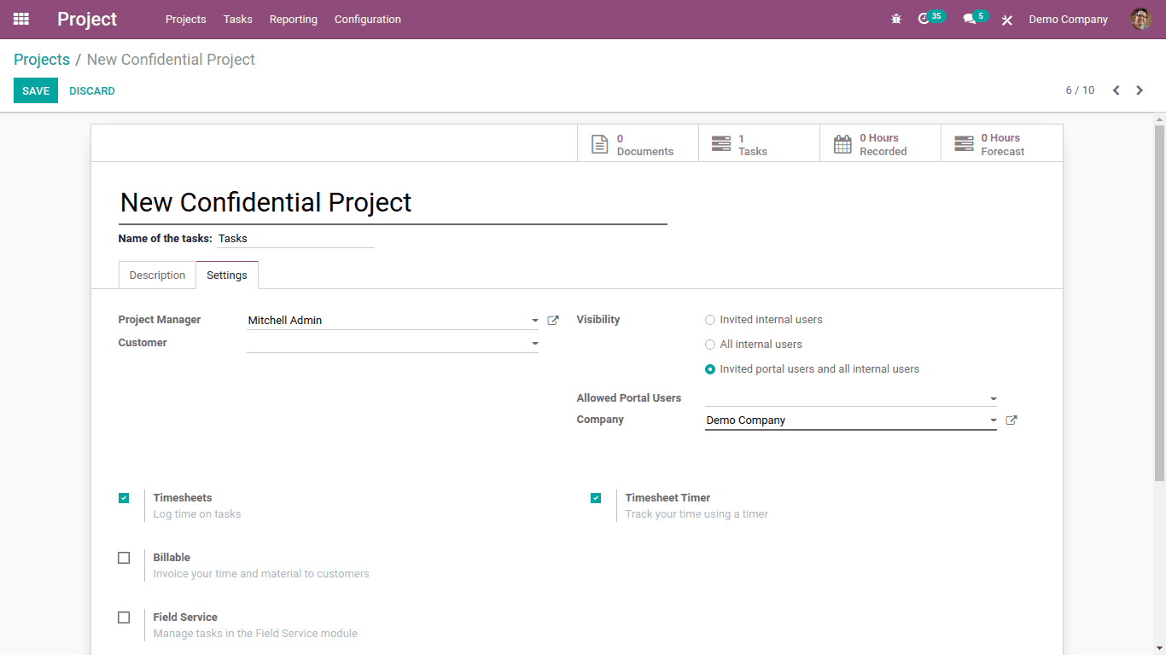
Task: Click 'Track your time using a timer' text
Action: point(697,514)
